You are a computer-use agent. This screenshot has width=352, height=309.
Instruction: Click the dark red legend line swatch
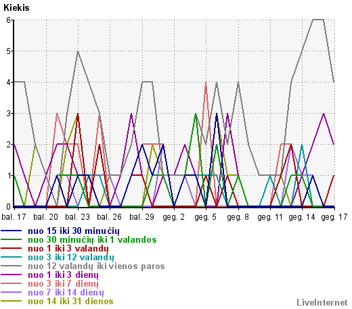pos(12,248)
